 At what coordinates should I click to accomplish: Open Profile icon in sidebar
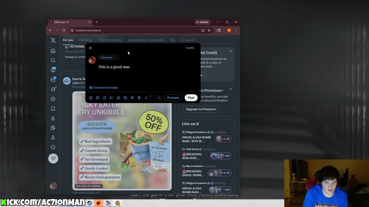click(x=53, y=137)
